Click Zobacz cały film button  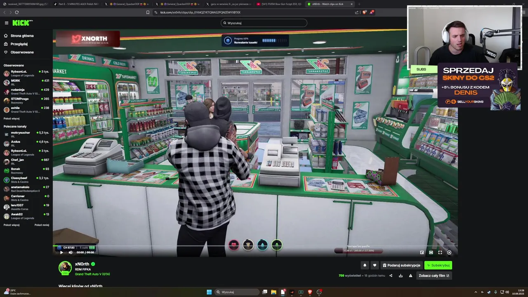pos(434,276)
